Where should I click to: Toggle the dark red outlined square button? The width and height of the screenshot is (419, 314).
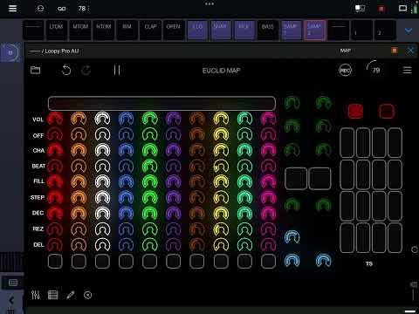(387, 111)
